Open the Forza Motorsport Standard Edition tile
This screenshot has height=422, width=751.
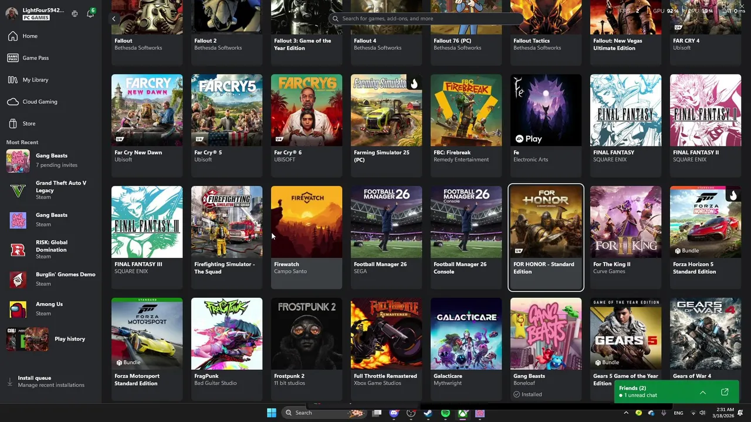pos(147,349)
